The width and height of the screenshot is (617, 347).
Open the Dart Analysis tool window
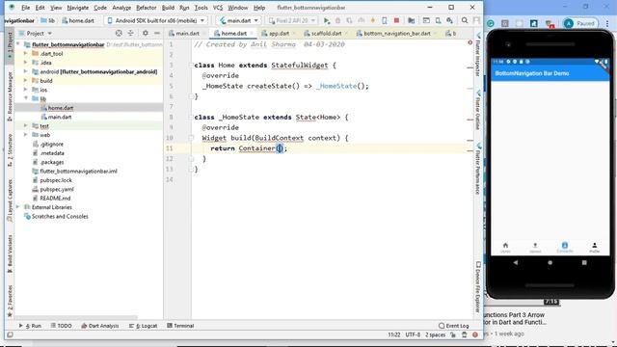click(x=100, y=326)
